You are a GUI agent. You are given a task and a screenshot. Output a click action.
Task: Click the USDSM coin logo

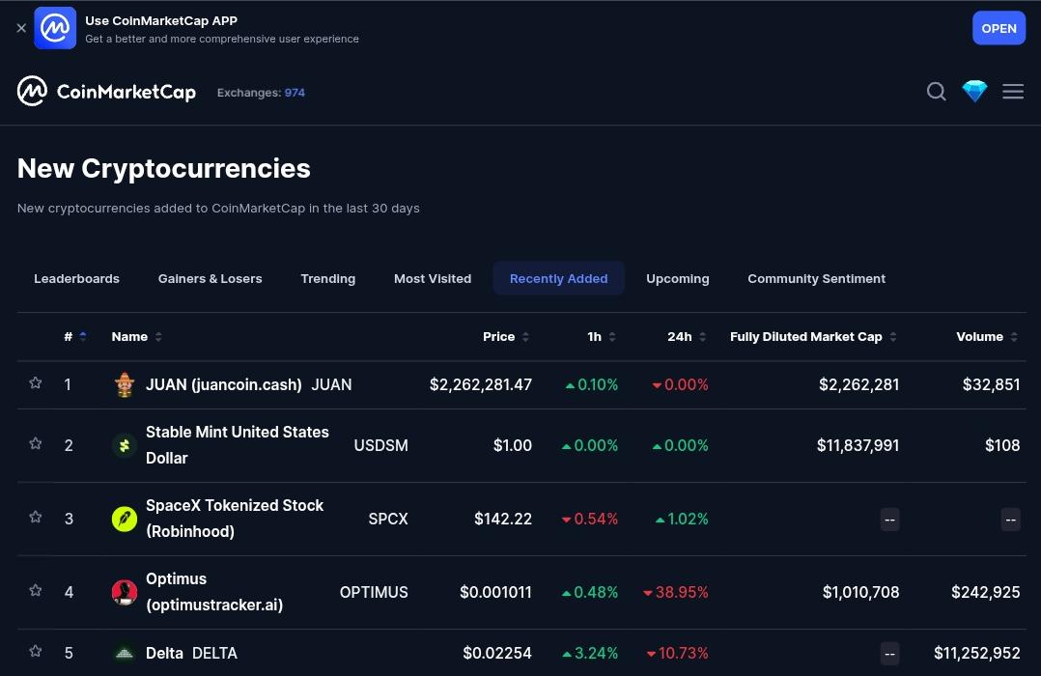pyautogui.click(x=125, y=445)
